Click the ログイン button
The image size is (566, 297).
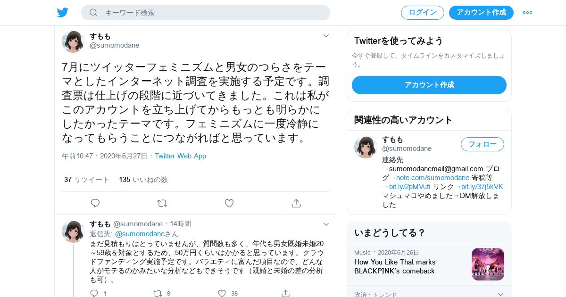[x=423, y=13]
